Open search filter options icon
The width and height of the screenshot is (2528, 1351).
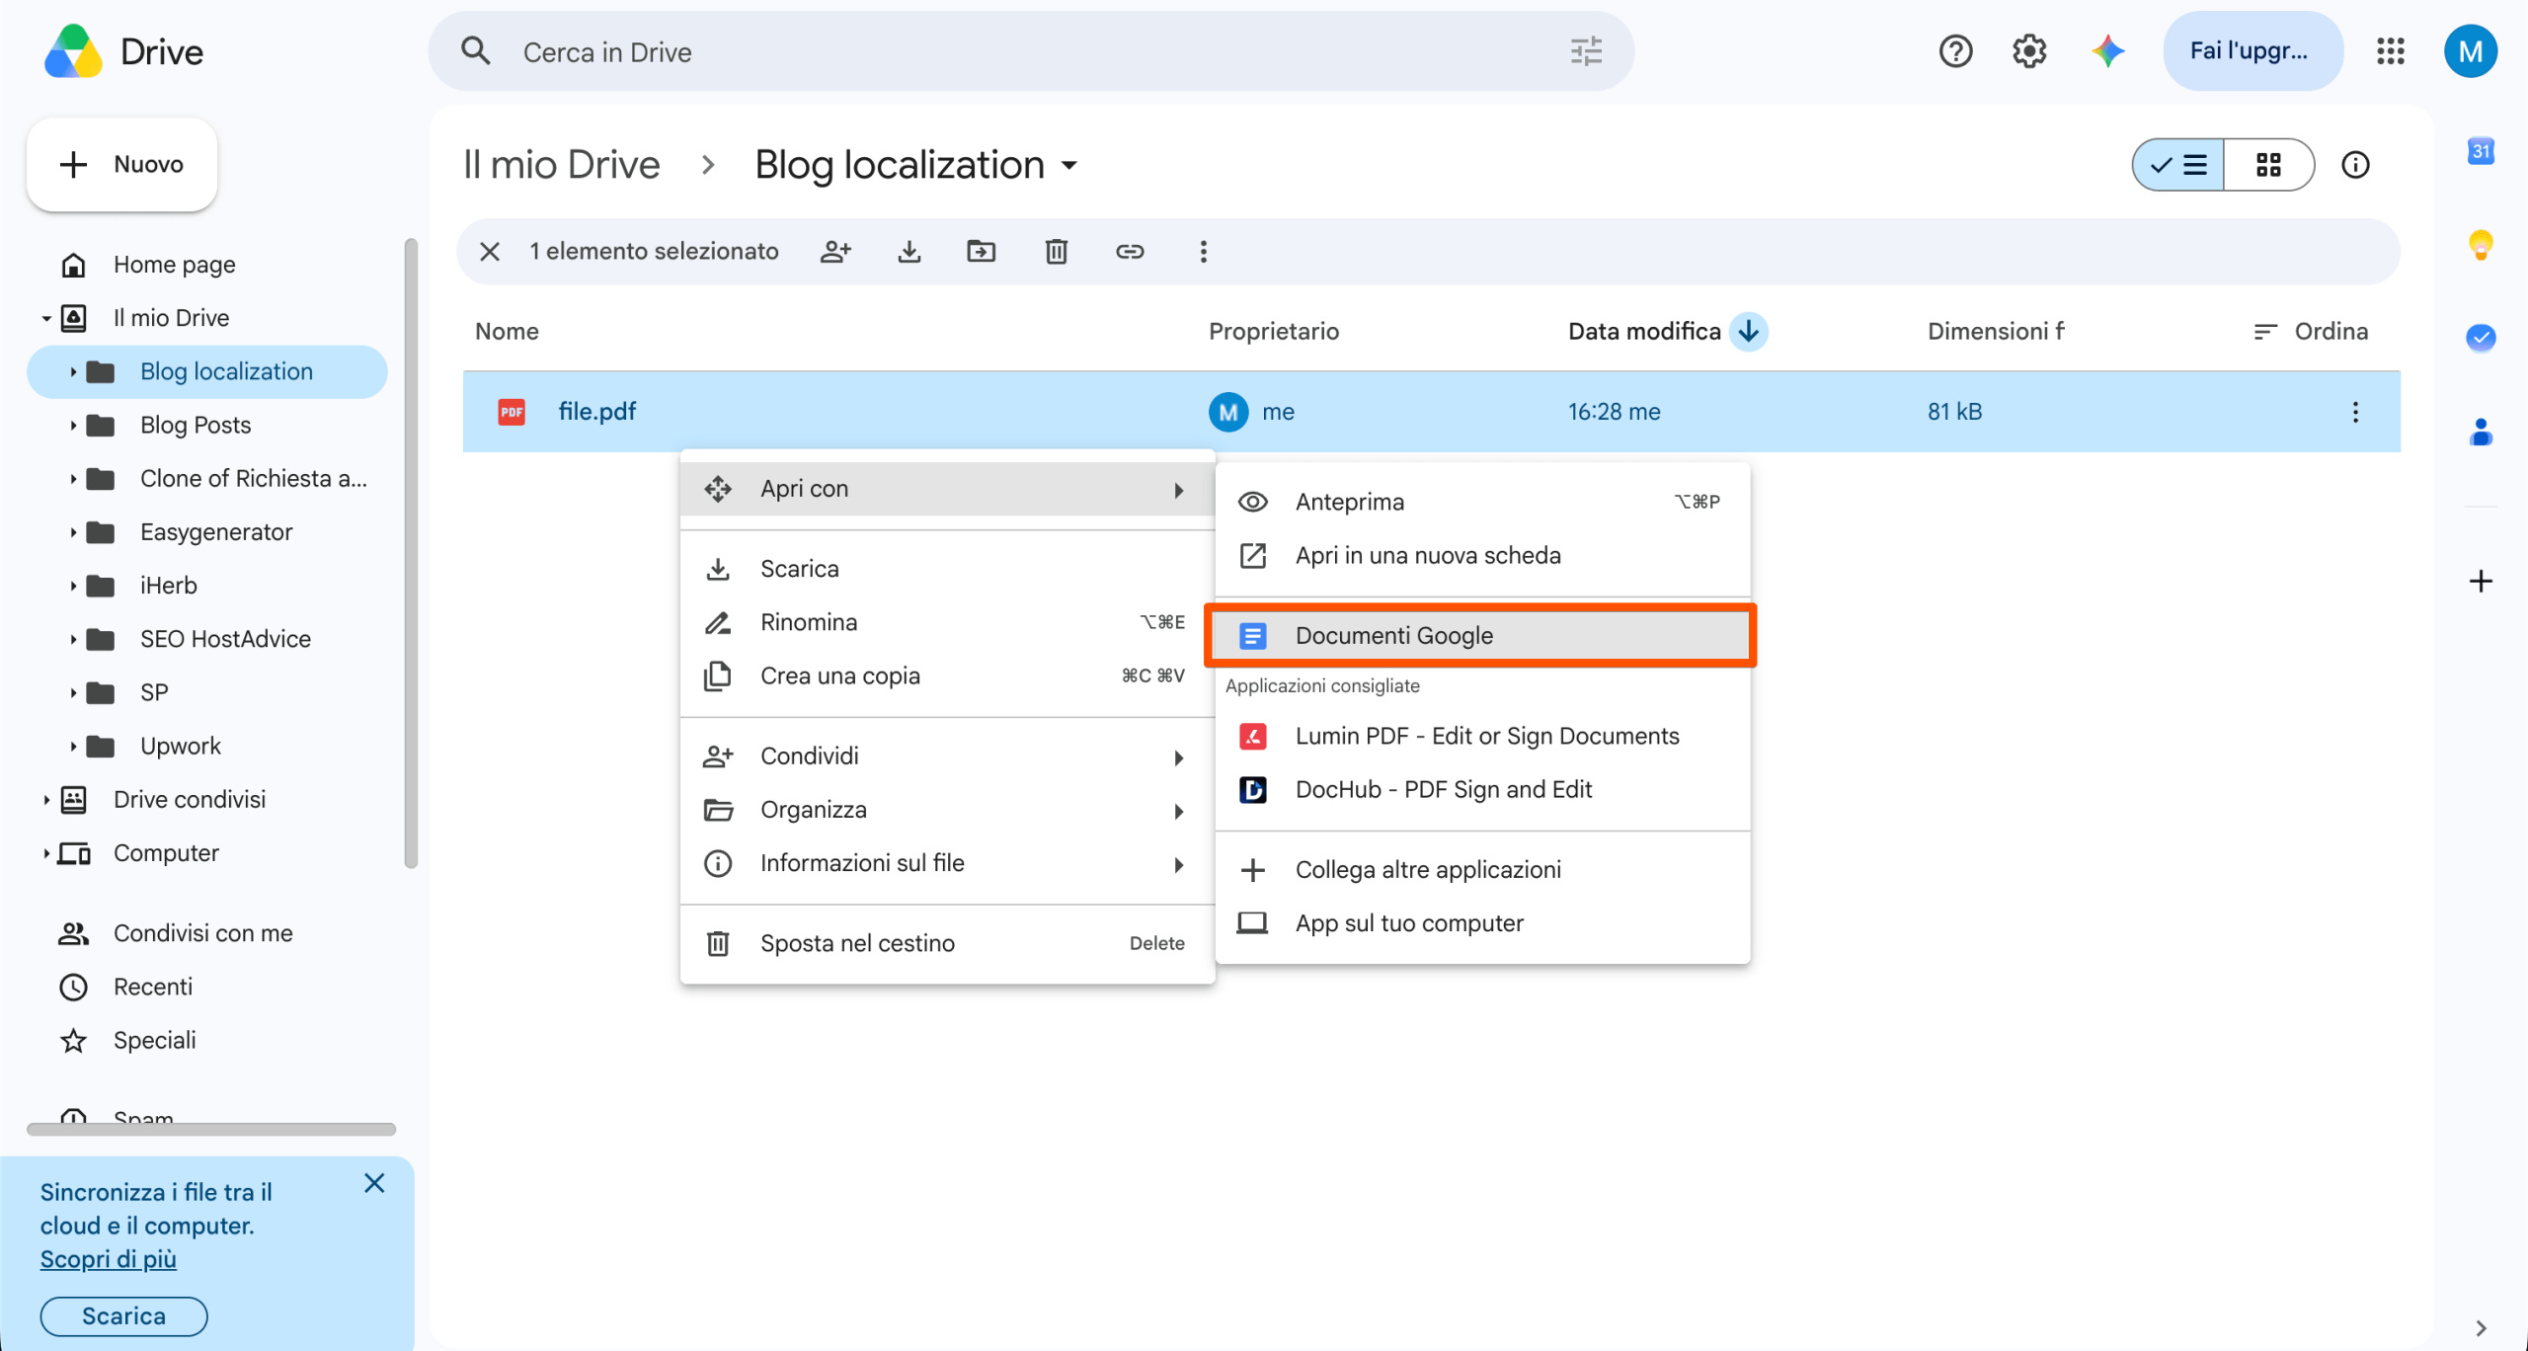[1586, 51]
